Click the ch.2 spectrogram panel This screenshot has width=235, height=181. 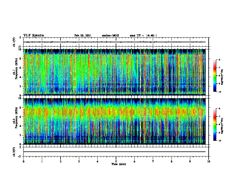click(x=116, y=121)
